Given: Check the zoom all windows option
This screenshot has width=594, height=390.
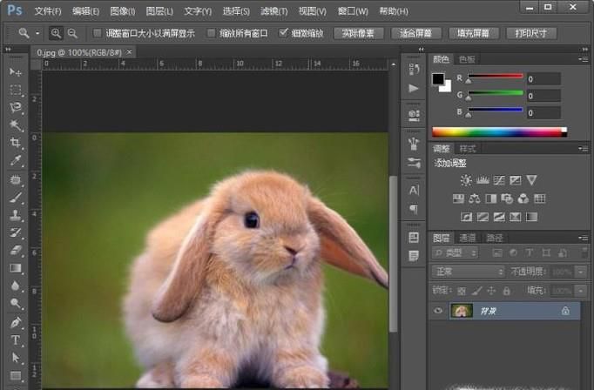Looking at the screenshot, I should pyautogui.click(x=212, y=33).
